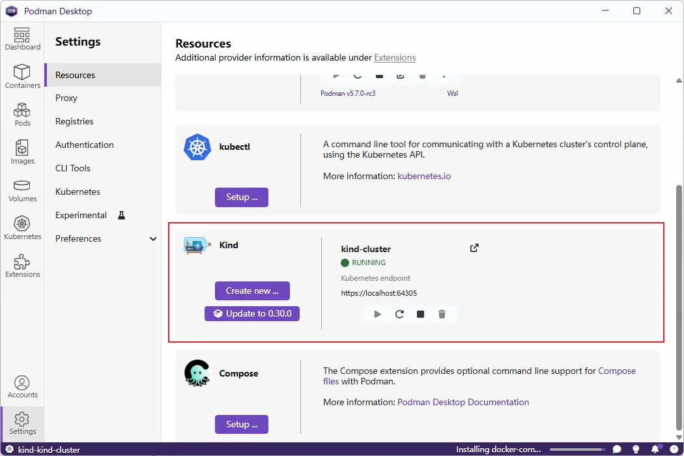Restart the kind-cluster via restart icon
684x456 pixels.
(x=399, y=313)
